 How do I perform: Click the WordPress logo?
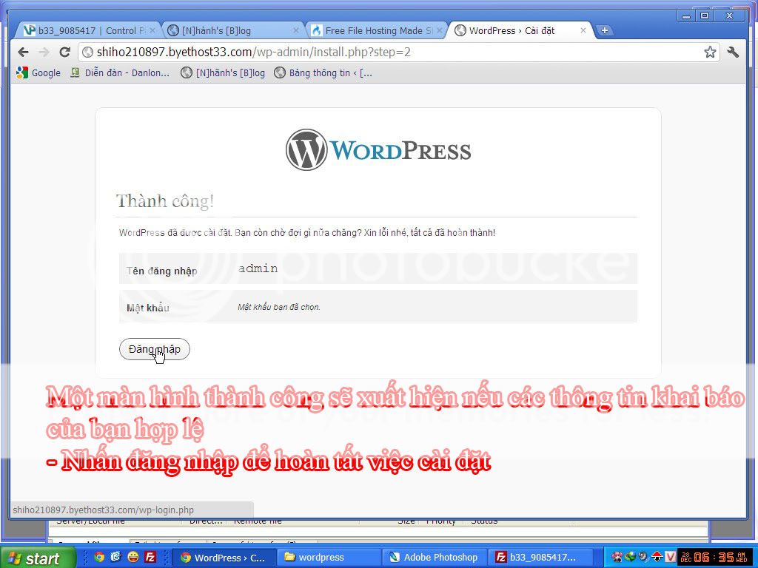(x=378, y=149)
